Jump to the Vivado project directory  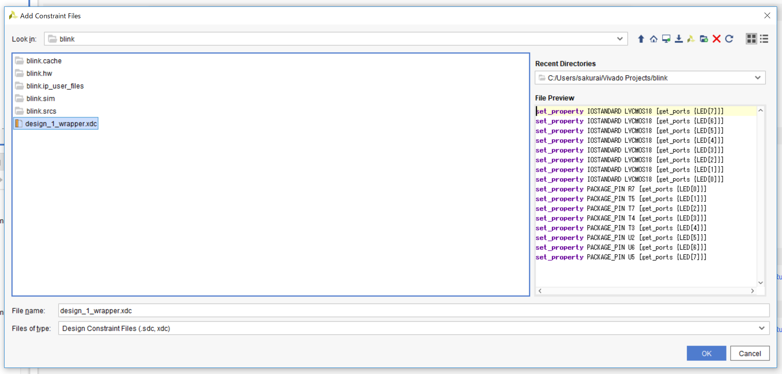click(691, 39)
